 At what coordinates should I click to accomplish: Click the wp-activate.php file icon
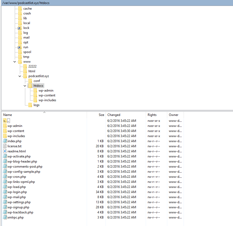point(5,156)
